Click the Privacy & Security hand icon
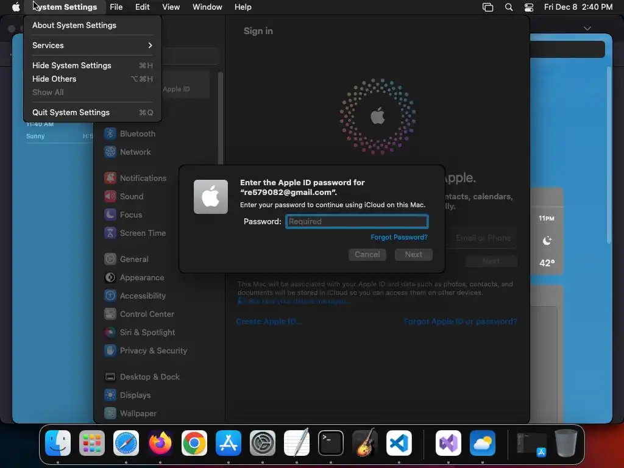 tap(110, 350)
